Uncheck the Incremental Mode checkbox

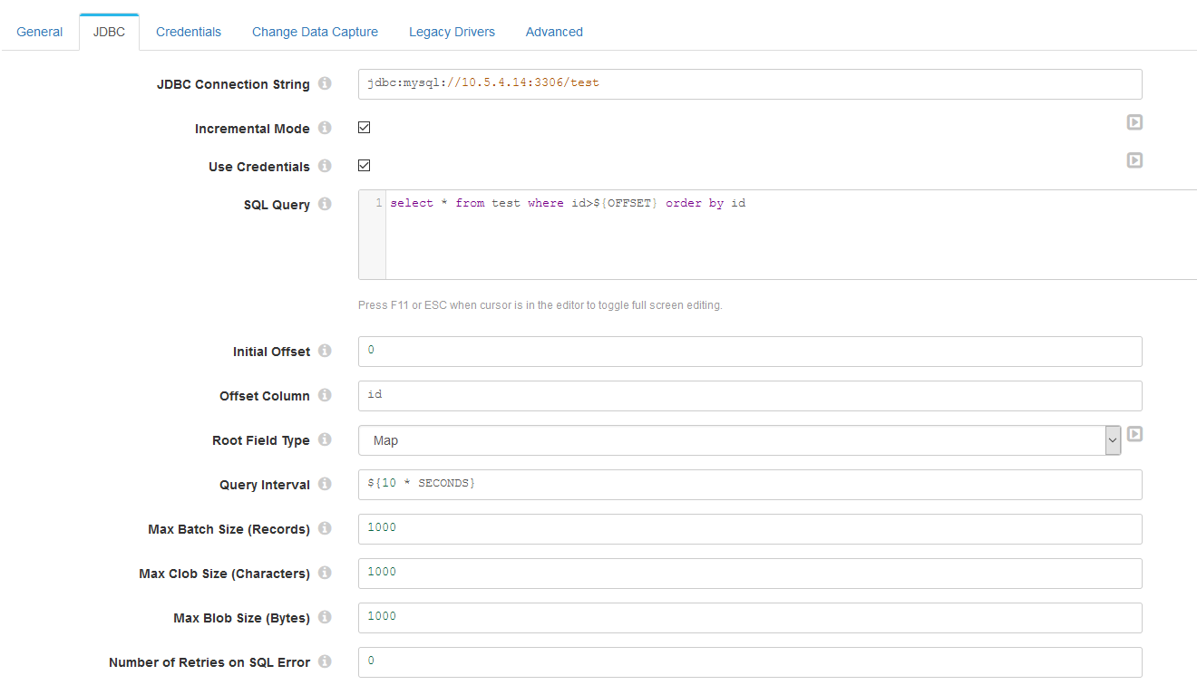[365, 128]
